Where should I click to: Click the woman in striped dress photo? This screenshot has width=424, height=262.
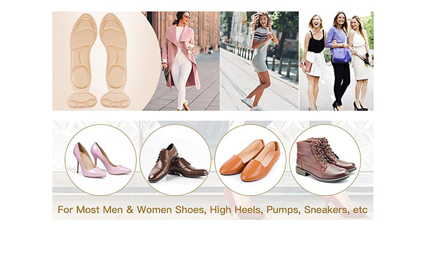click(x=259, y=61)
